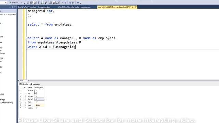Comment out the selected lines icon

click(x=62, y=3)
